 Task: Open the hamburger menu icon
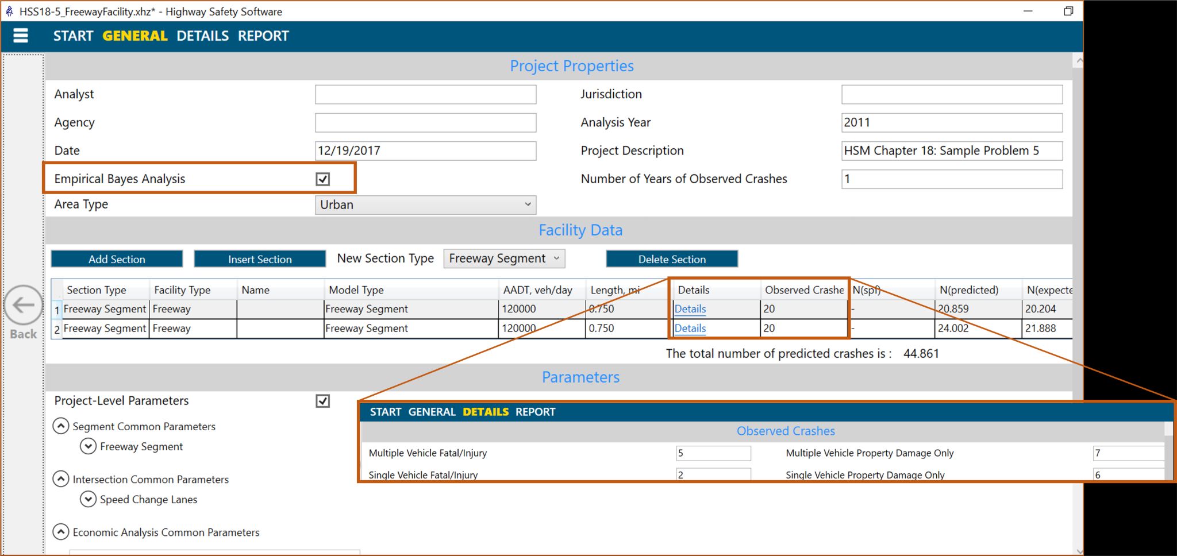(x=21, y=36)
